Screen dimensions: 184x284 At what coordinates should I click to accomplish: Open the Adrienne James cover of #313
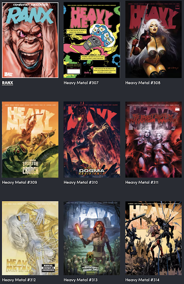click(92, 238)
